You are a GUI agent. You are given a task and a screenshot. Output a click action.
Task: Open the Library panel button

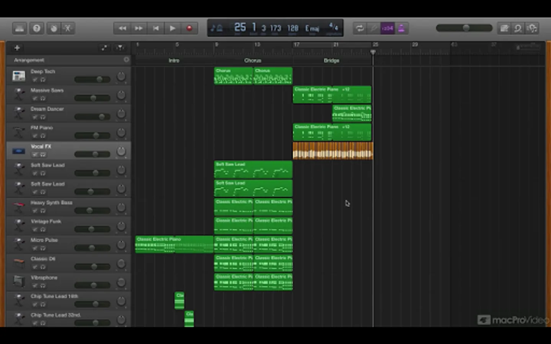point(20,28)
